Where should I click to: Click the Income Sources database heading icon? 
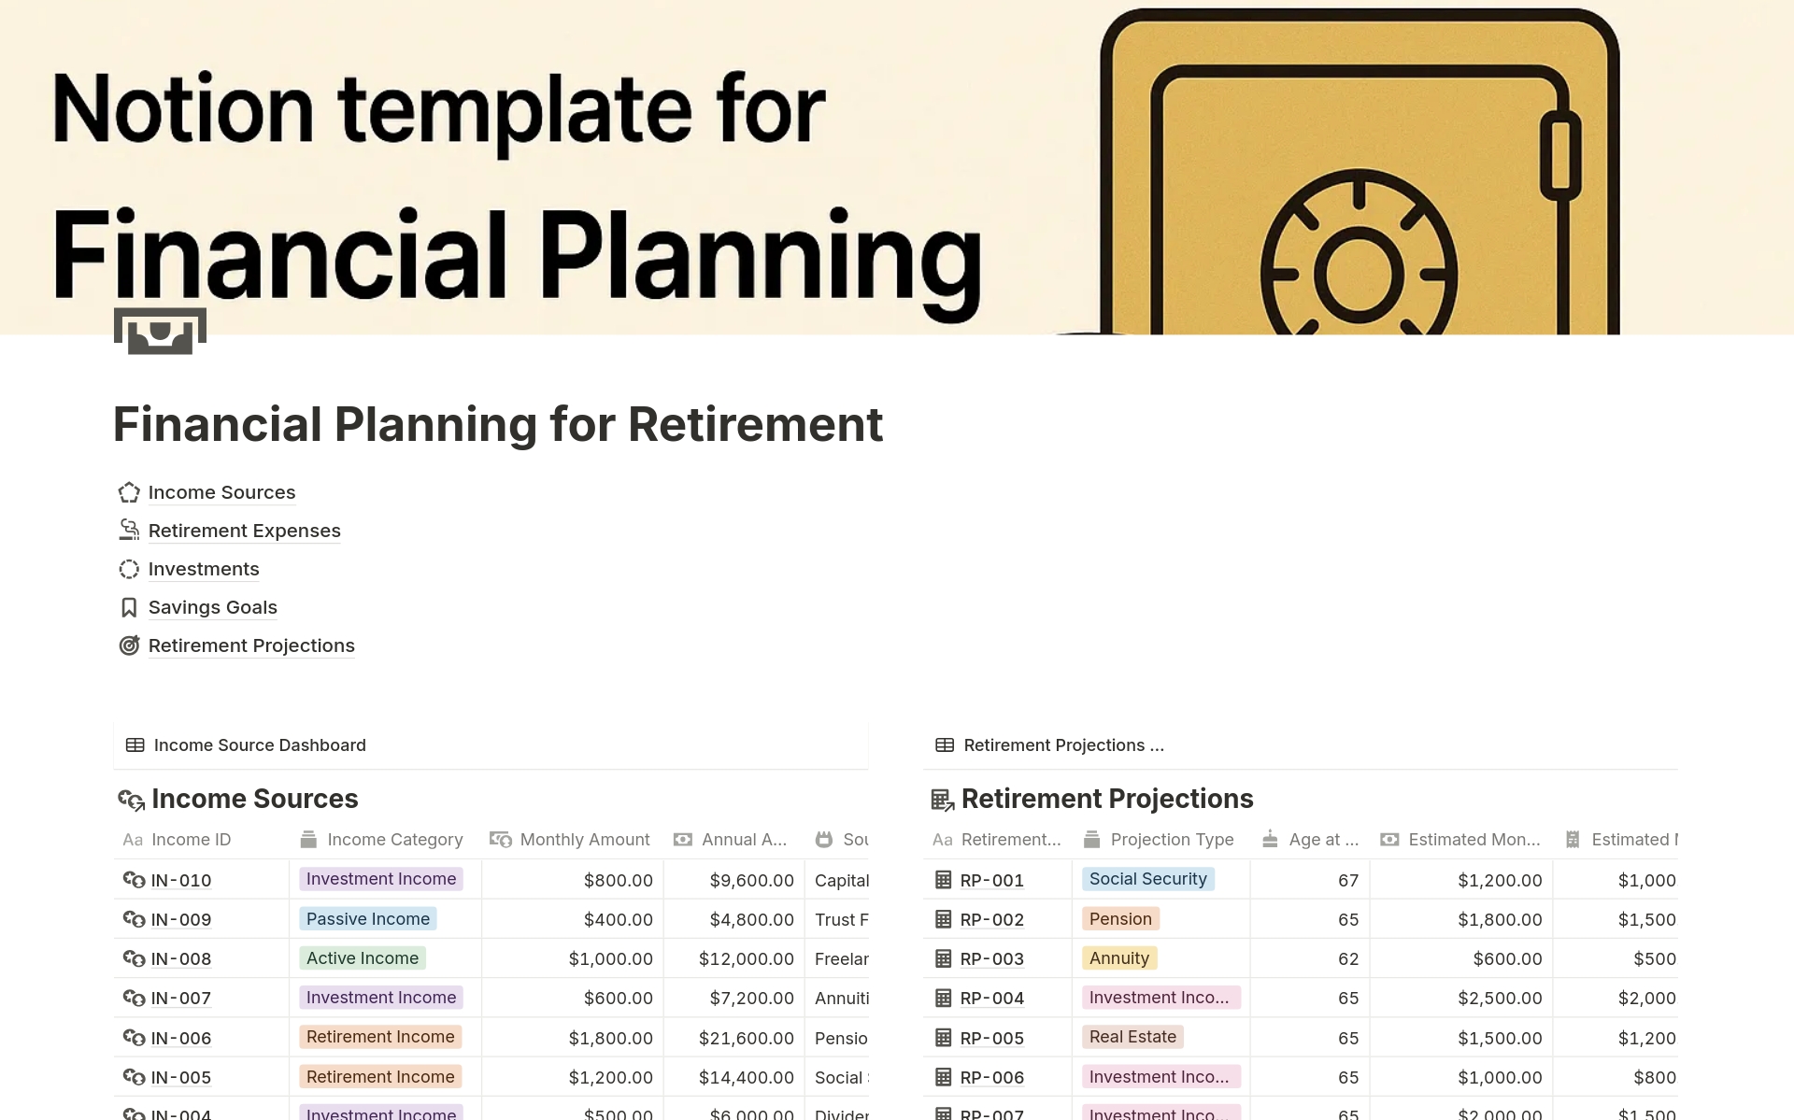tap(131, 800)
